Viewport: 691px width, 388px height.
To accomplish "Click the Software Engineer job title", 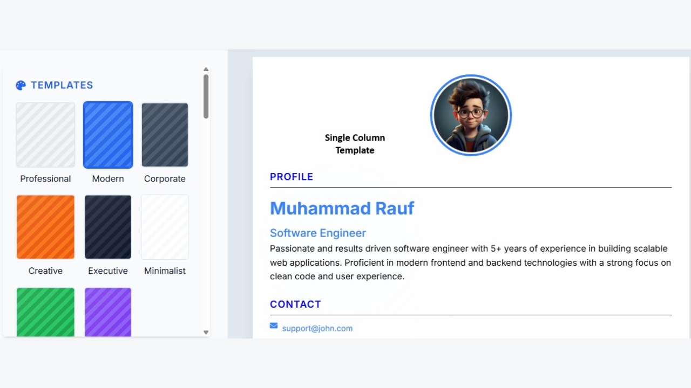I will pyautogui.click(x=317, y=233).
